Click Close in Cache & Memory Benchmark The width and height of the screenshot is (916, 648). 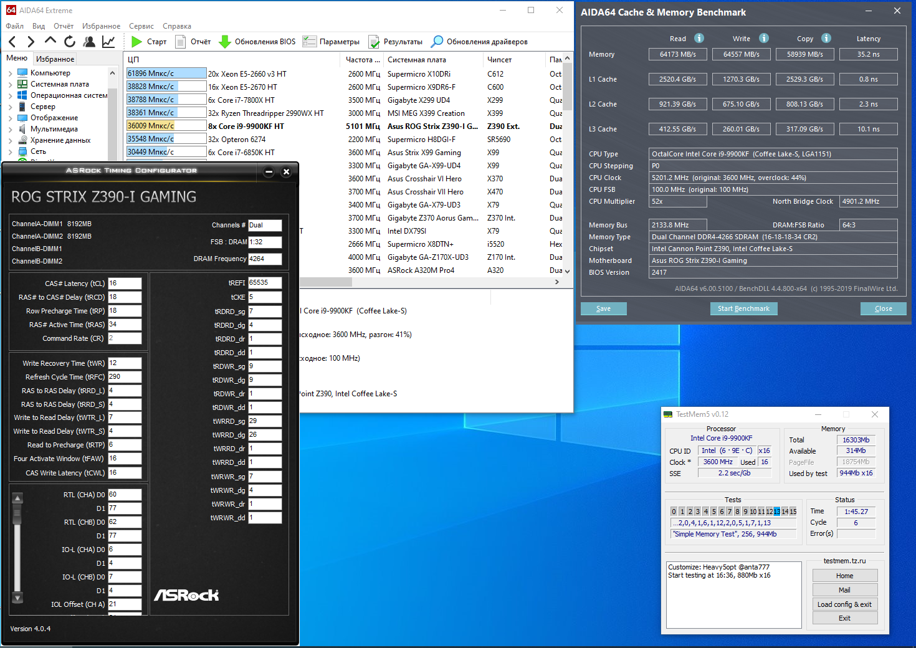coord(884,308)
